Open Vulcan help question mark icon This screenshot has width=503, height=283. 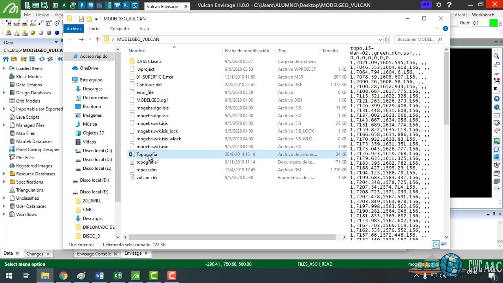(450, 5)
